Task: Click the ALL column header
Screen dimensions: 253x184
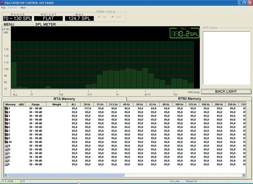Action: point(74,104)
